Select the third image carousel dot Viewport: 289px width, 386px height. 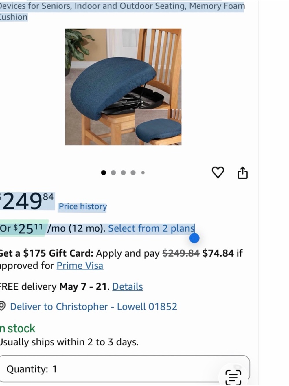coord(123,173)
